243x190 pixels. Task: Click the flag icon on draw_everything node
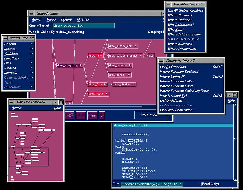pos(81,65)
